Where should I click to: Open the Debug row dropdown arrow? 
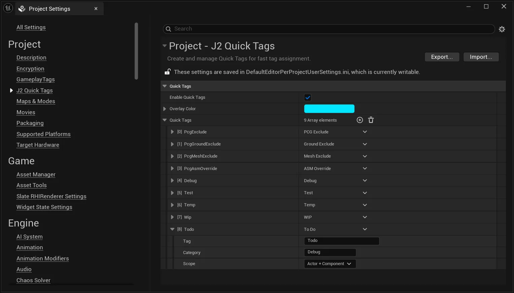(x=365, y=180)
